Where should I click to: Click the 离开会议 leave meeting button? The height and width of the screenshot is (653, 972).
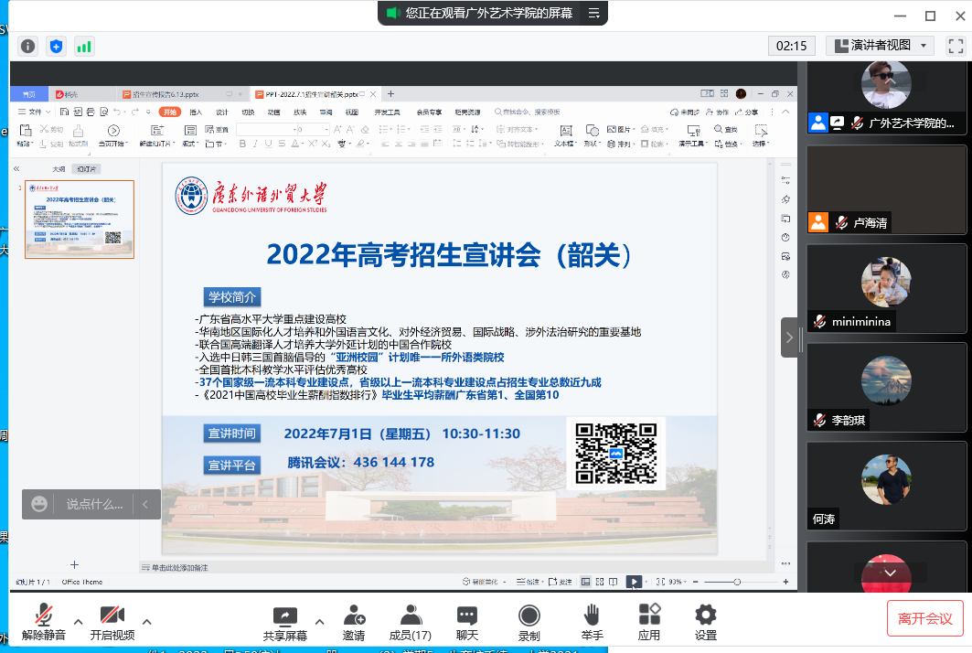tap(924, 618)
